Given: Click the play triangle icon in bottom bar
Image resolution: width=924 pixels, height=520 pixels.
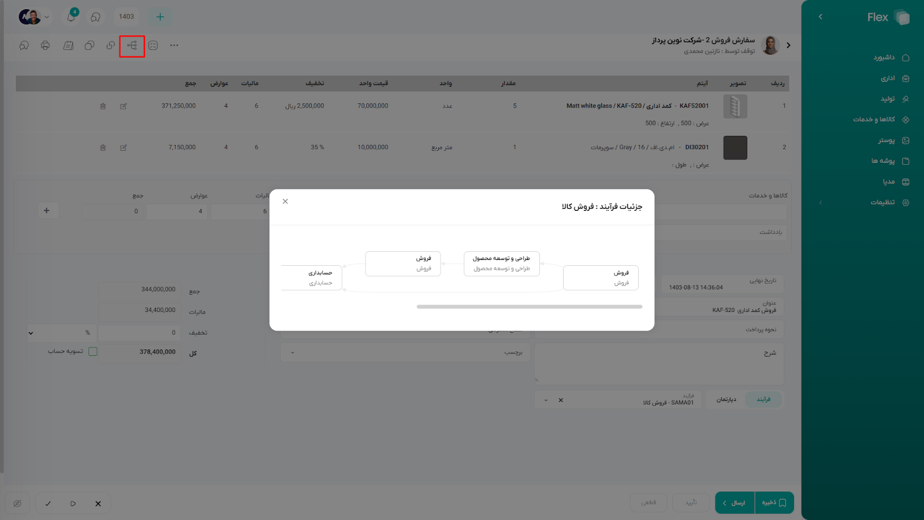Looking at the screenshot, I should 73,503.
